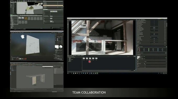Click the sphere material preview in Painter panel
This screenshot has width=178, height=99.
(61, 47)
